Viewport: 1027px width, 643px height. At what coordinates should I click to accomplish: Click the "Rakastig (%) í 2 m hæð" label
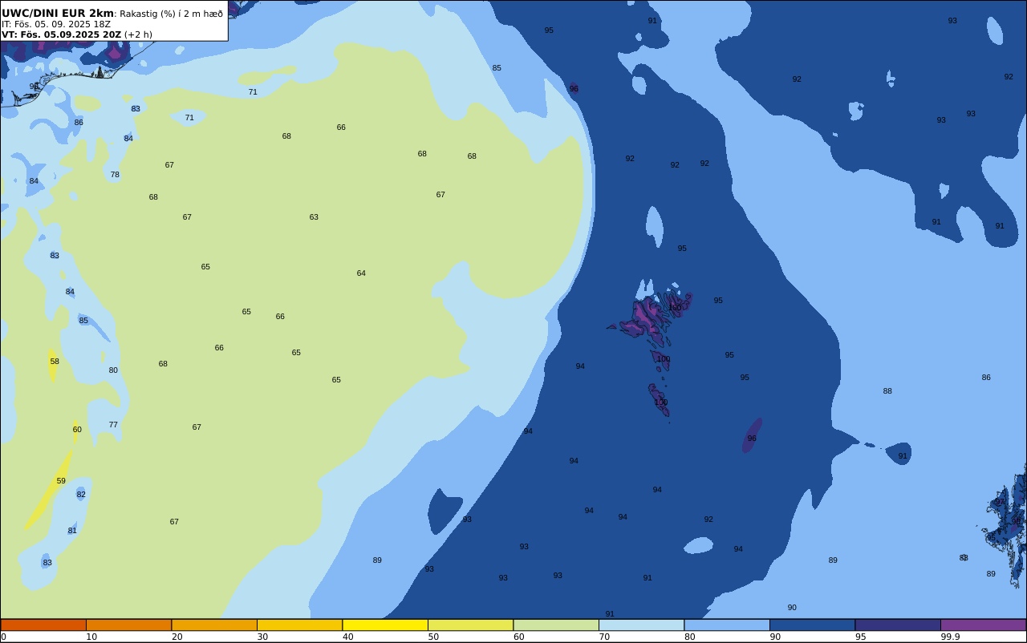pos(172,14)
